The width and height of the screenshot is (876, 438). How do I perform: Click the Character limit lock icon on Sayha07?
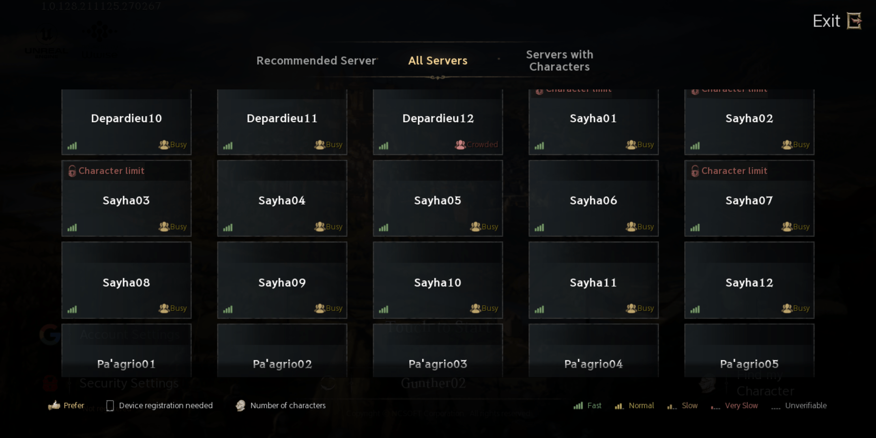[x=693, y=171]
